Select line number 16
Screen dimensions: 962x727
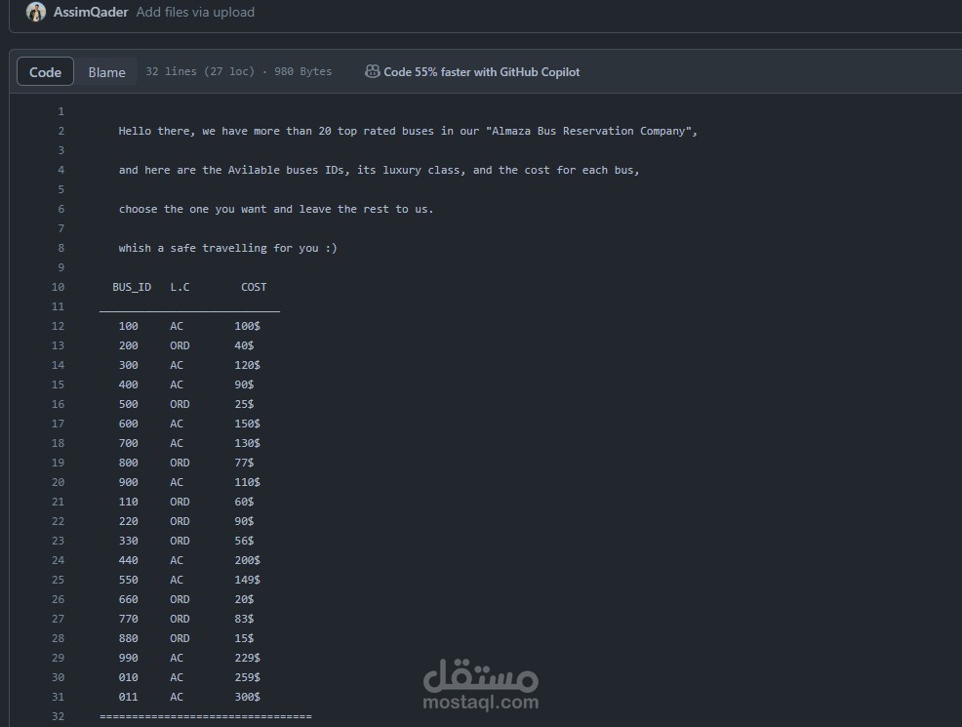tap(58, 404)
